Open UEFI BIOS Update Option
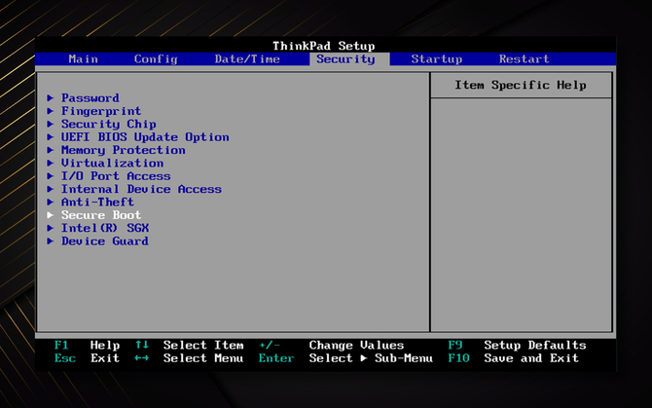652x408 pixels. coord(145,137)
